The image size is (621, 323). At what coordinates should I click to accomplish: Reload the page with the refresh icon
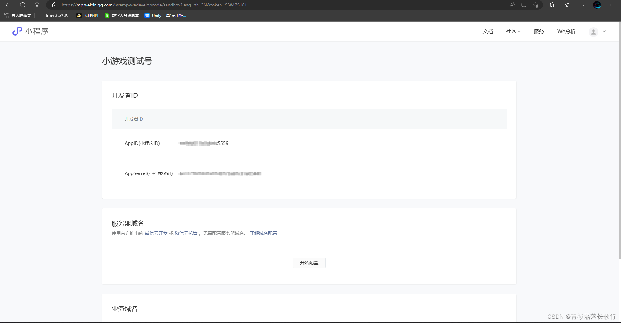23,5
